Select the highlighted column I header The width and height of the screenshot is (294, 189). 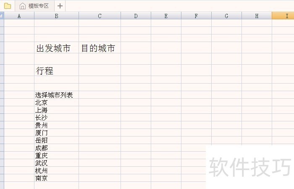click(x=282, y=16)
